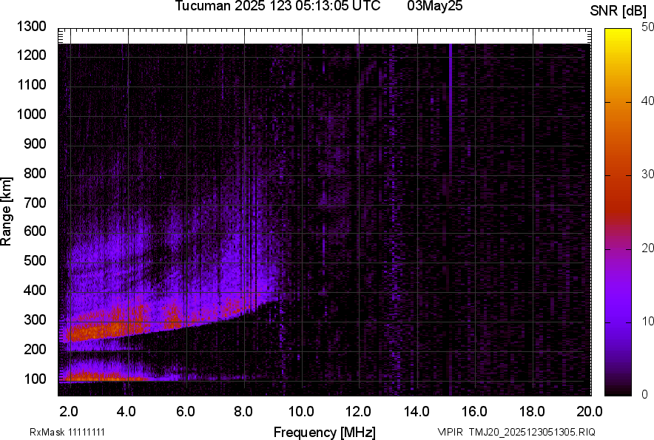Click the colorbar value 0
The height and width of the screenshot is (440, 654).
tap(645, 394)
